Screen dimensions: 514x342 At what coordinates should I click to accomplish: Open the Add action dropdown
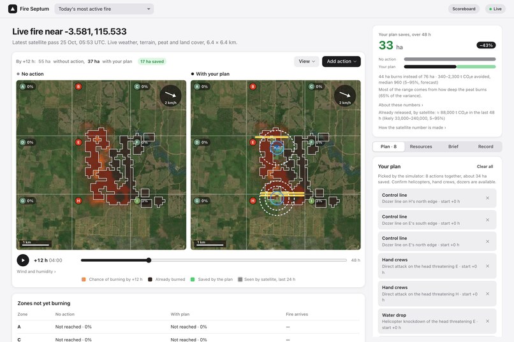[x=341, y=62]
